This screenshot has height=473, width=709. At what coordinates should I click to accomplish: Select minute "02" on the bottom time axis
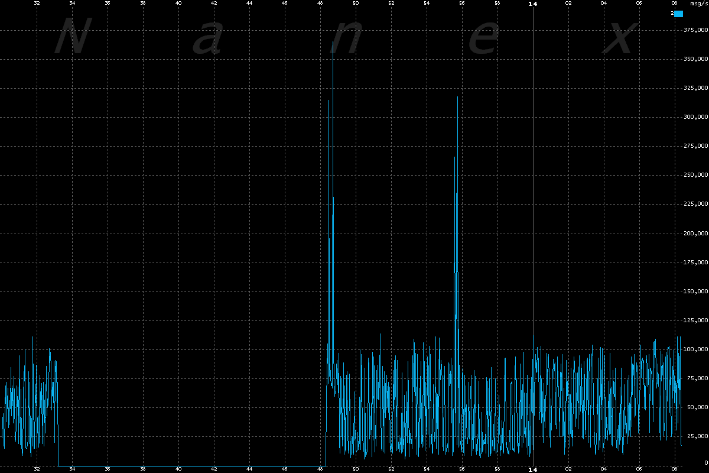pyautogui.click(x=568, y=469)
